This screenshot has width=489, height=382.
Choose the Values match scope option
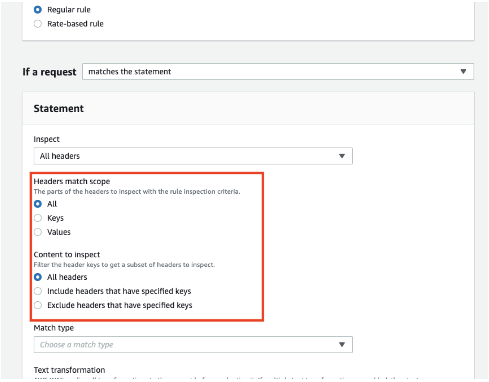tap(38, 232)
